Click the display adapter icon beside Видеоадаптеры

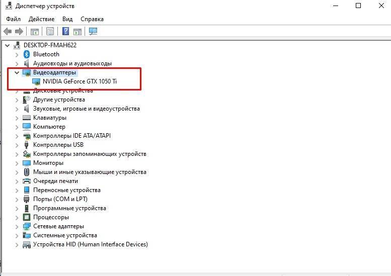click(x=27, y=72)
